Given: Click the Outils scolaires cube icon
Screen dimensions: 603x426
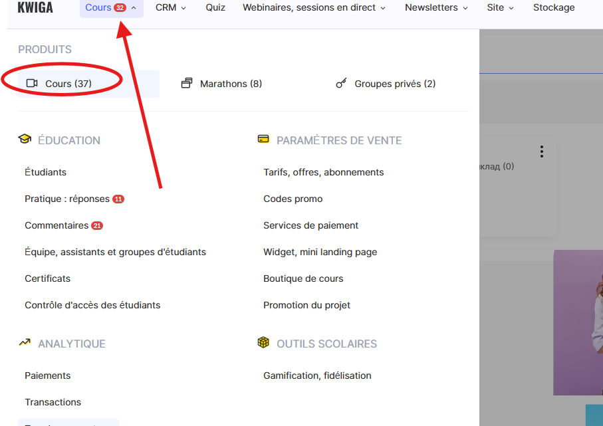Looking at the screenshot, I should click(x=263, y=342).
